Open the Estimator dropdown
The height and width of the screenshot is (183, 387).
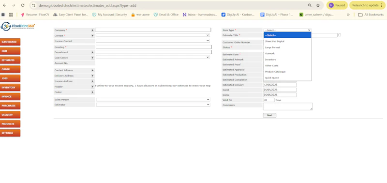tap(153, 105)
